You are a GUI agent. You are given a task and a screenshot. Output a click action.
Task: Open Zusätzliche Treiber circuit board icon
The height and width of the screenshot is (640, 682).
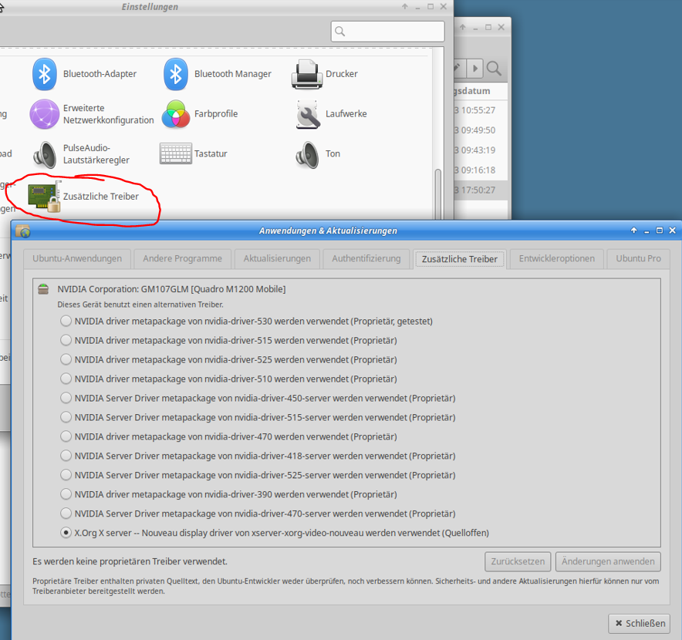45,197
